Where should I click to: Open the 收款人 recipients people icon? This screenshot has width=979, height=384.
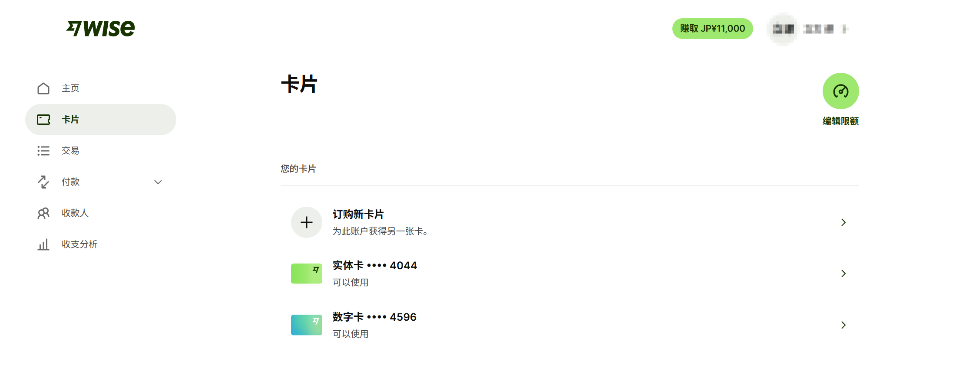[43, 213]
